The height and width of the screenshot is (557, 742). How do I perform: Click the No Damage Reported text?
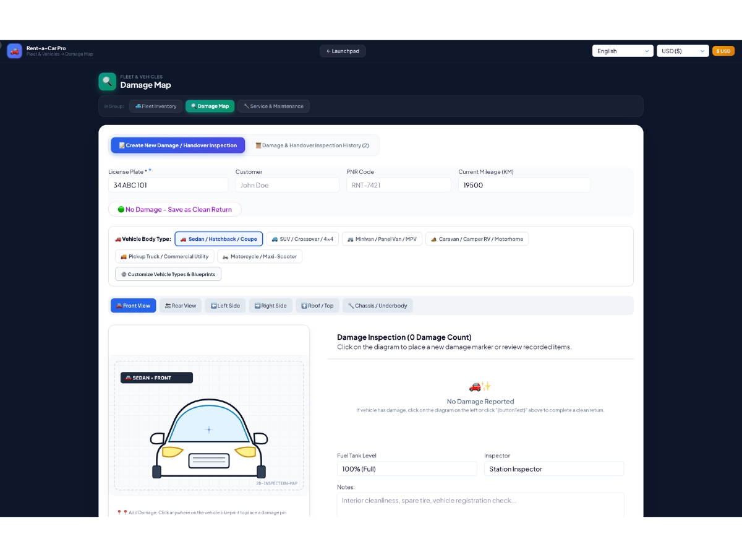(x=480, y=401)
